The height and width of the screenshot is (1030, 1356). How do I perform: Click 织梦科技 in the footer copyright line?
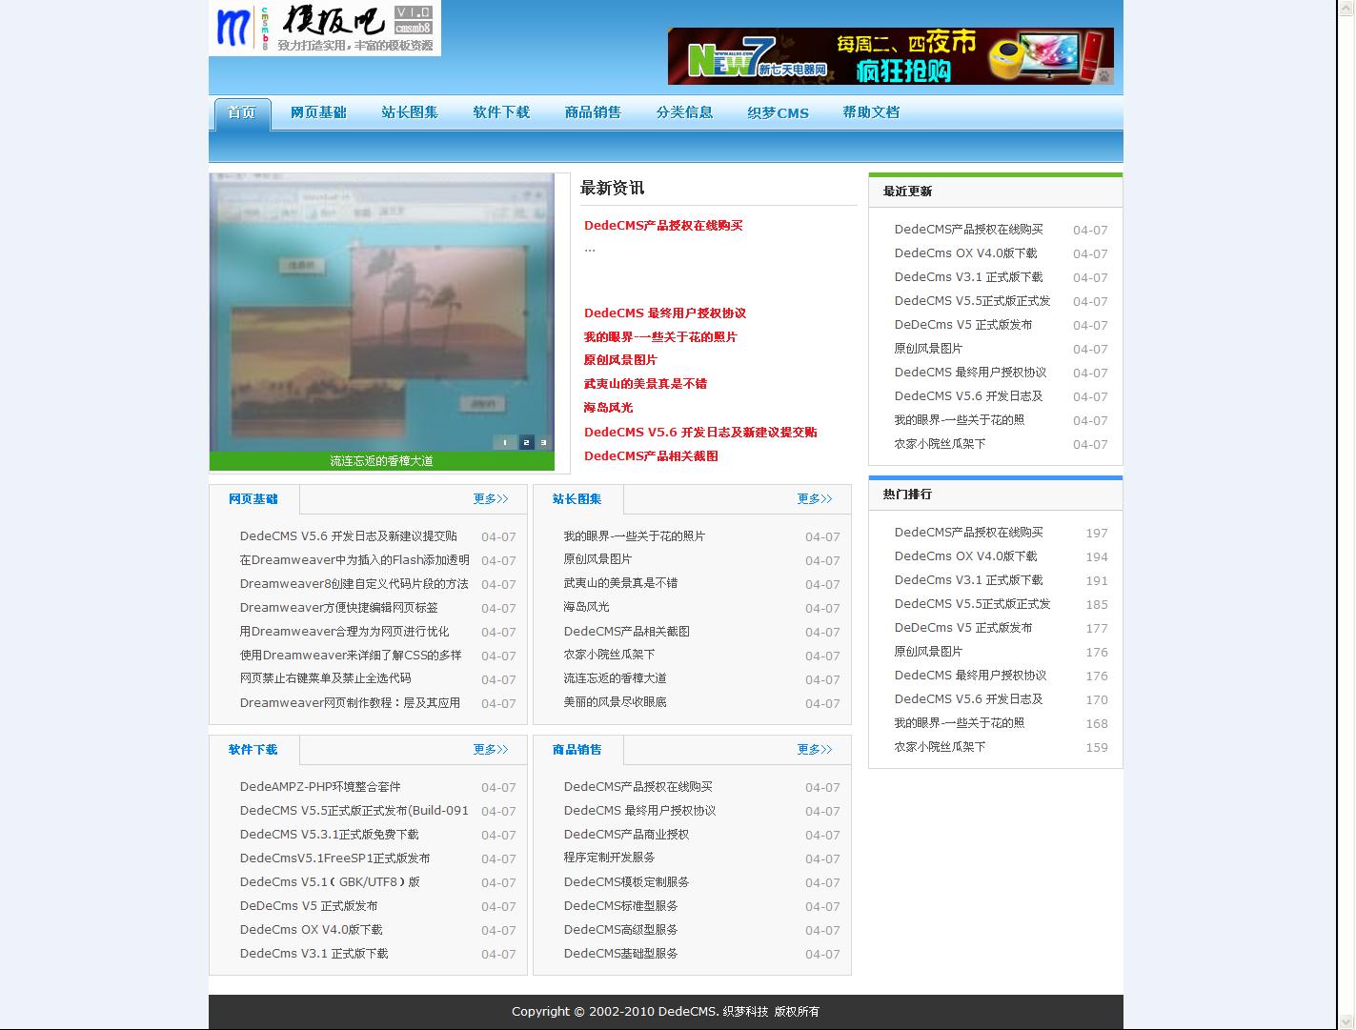click(745, 1012)
